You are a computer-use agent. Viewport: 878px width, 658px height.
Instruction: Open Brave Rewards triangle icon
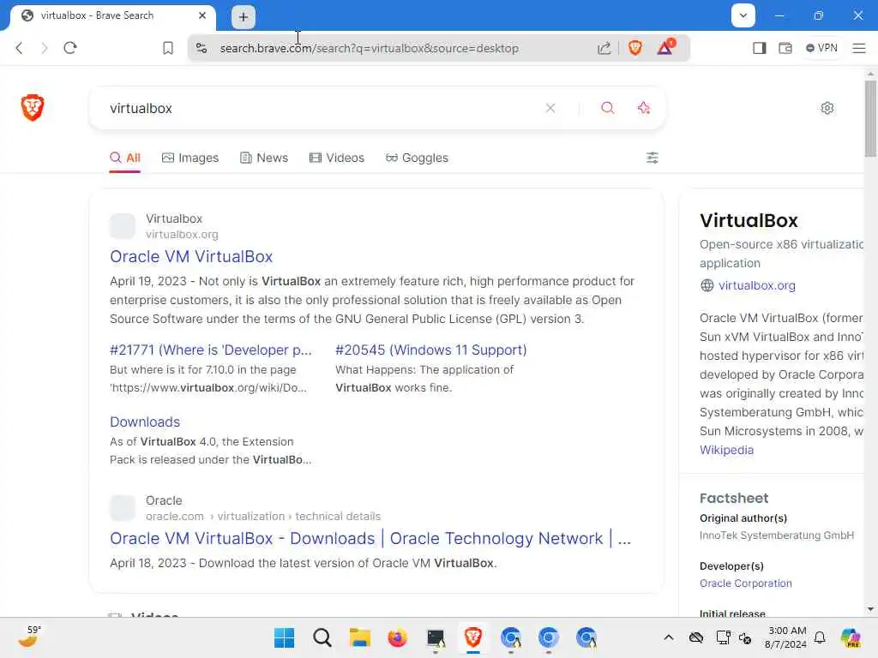[x=665, y=47]
